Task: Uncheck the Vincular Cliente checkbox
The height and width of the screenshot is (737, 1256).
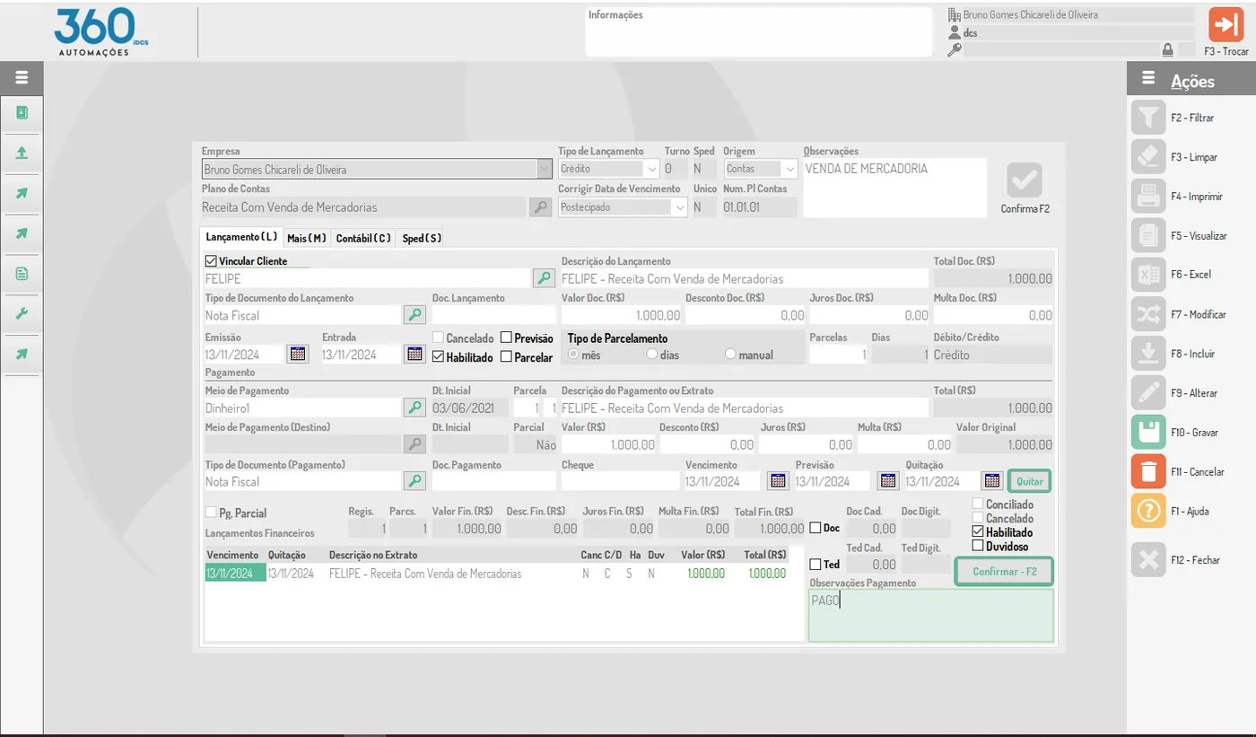Action: (211, 260)
